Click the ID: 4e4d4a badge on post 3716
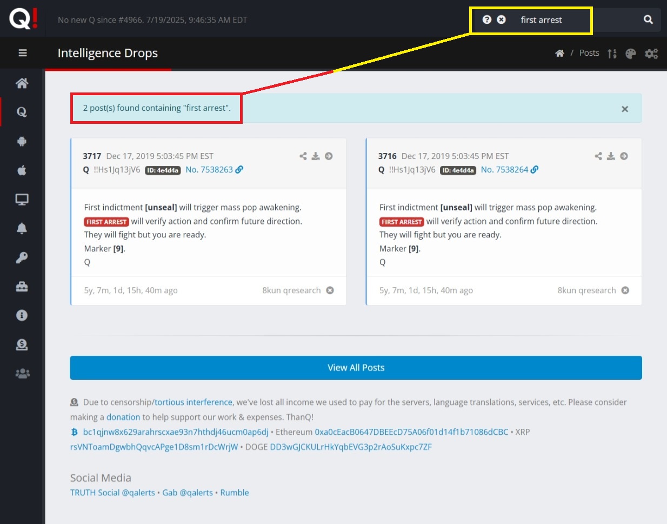 click(x=458, y=170)
